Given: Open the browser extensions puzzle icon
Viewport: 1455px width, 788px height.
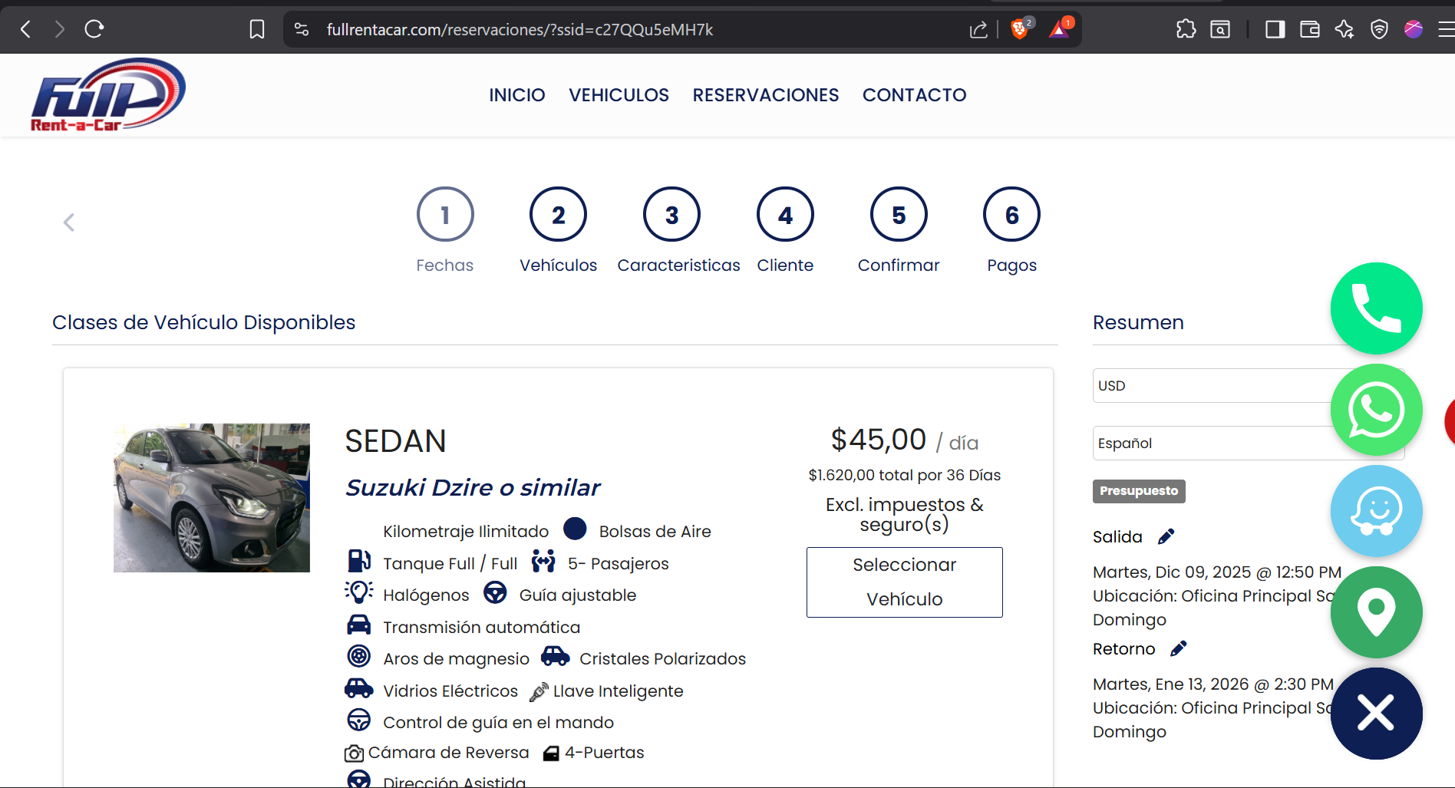Looking at the screenshot, I should 1186,29.
